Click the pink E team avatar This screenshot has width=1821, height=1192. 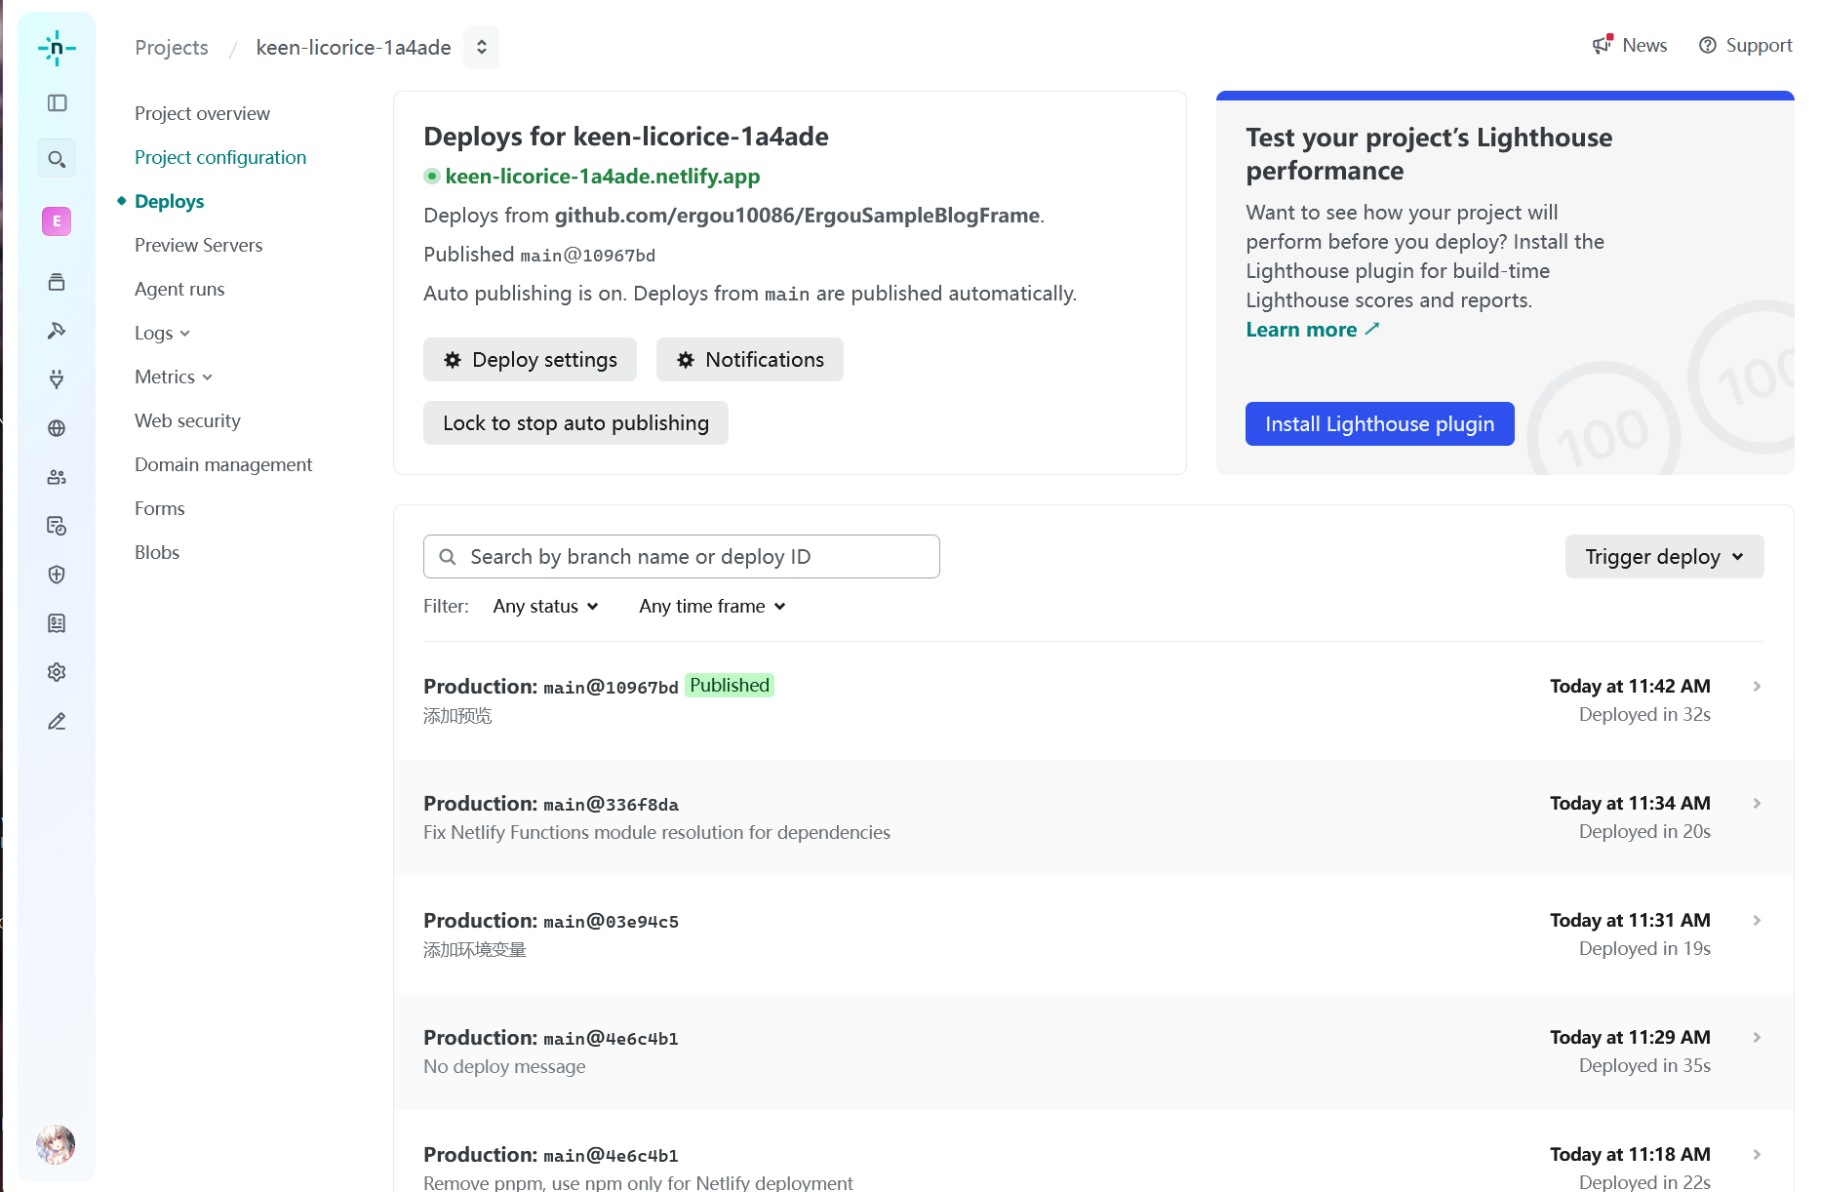(x=57, y=221)
